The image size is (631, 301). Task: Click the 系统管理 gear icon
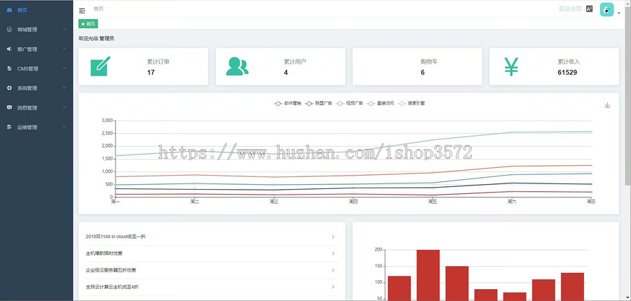(9, 88)
